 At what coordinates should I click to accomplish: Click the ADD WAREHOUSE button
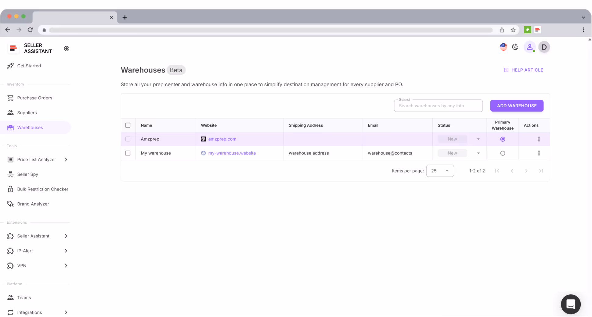click(517, 105)
